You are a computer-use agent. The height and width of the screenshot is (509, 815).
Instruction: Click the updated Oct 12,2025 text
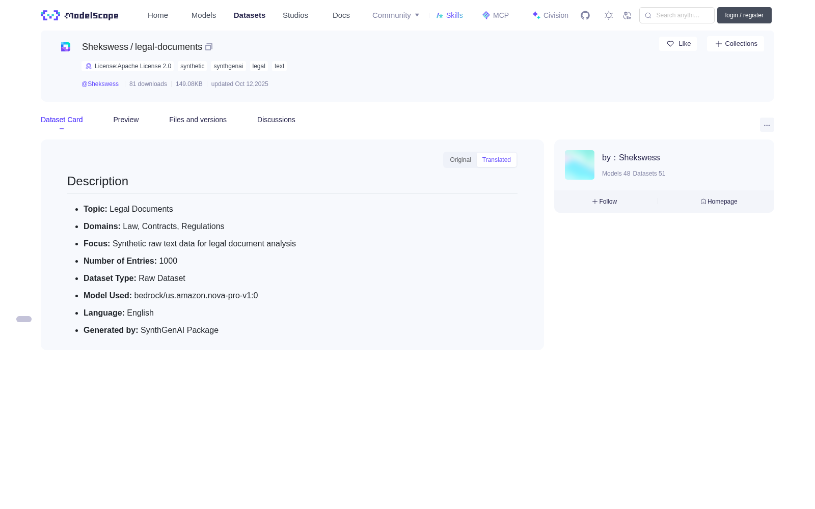[x=239, y=84]
